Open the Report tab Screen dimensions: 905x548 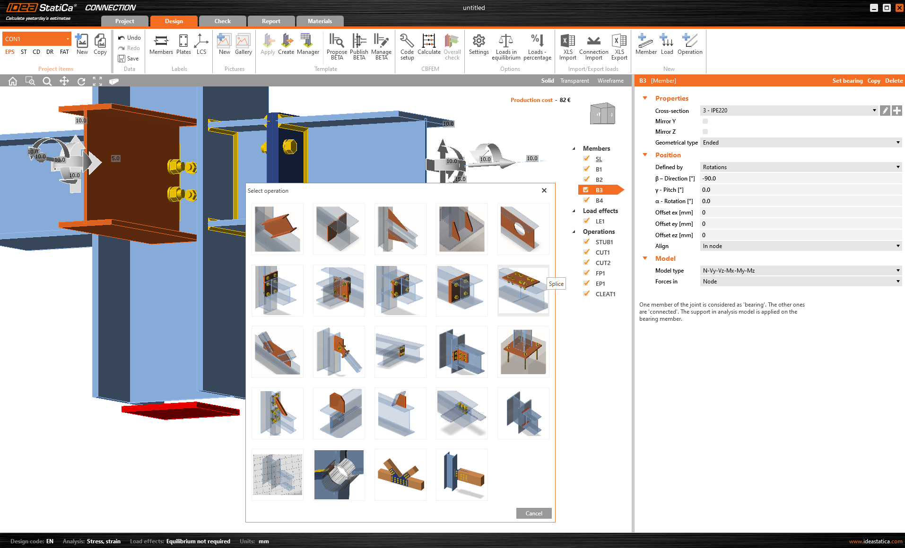tap(271, 21)
